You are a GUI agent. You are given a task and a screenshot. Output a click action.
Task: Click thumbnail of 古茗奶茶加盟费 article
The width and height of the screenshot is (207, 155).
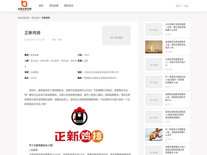click(154, 65)
